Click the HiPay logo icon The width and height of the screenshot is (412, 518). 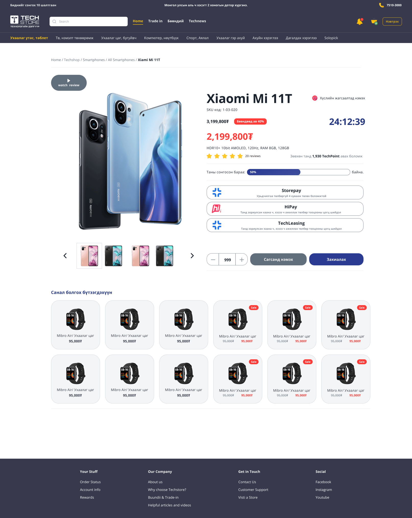click(x=216, y=209)
